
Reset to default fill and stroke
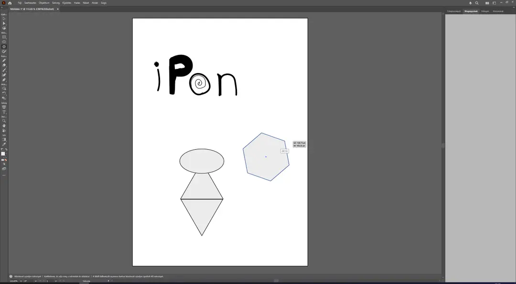coord(2,150)
